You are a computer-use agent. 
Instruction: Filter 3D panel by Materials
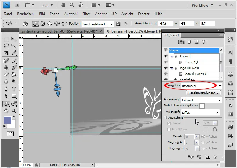(x=196, y=42)
